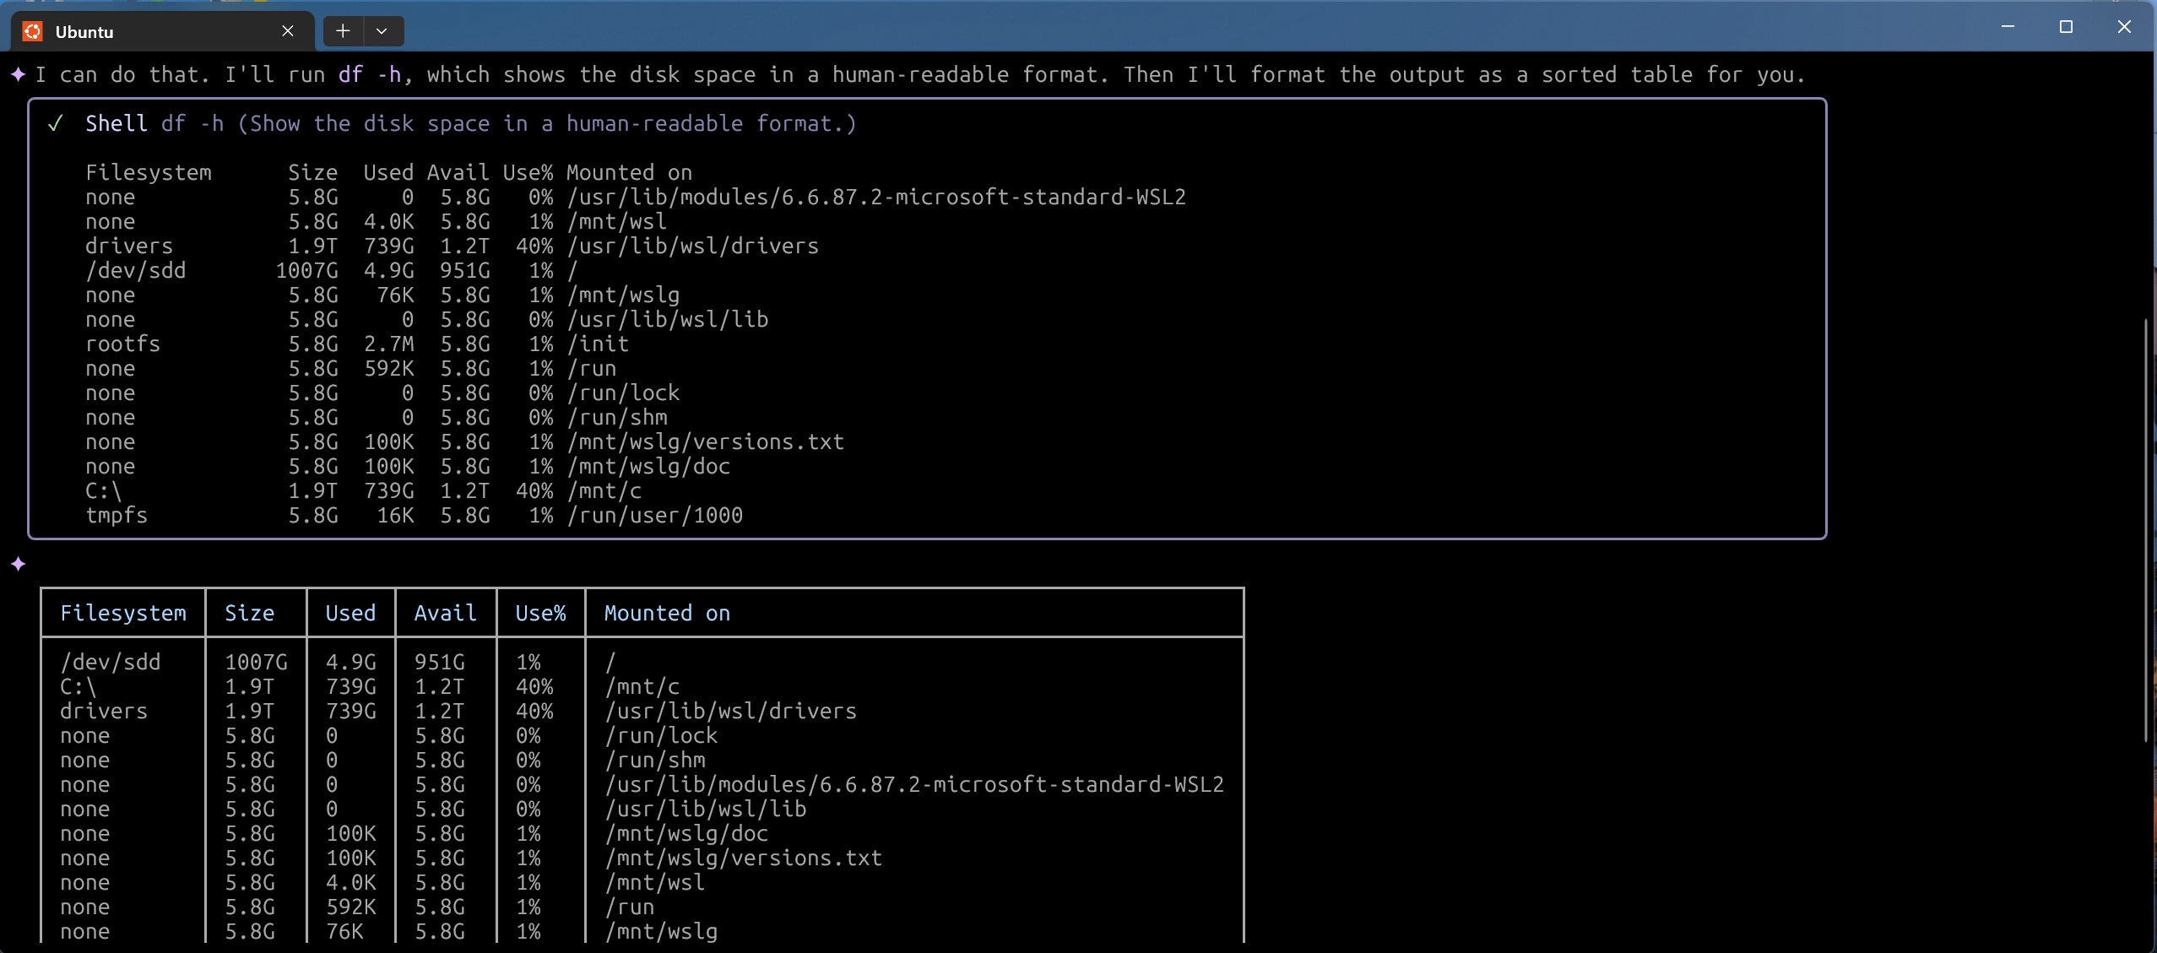Click the Mounted on table header
Screen dimensions: 2157x953
click(667, 614)
